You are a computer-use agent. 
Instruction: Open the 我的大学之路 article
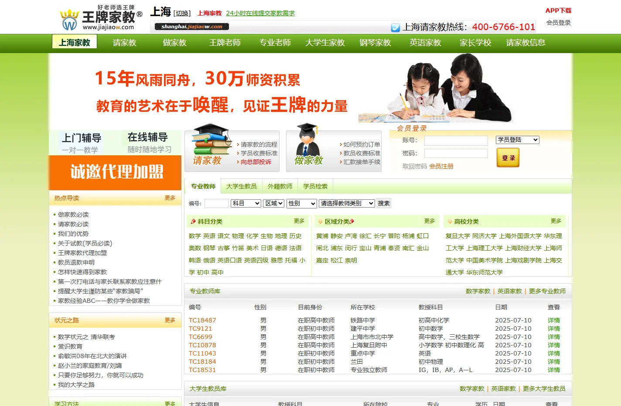pyautogui.click(x=76, y=385)
